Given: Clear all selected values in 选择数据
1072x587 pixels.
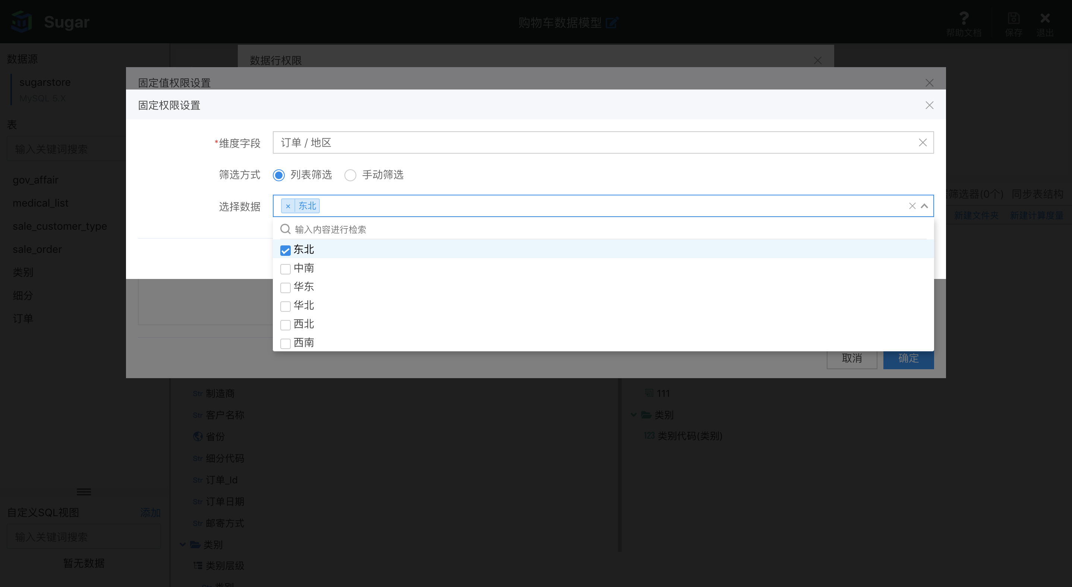Looking at the screenshot, I should 912,206.
